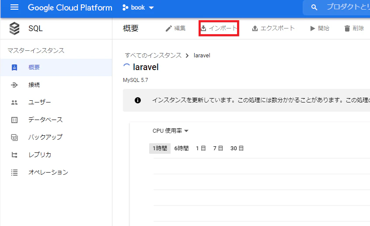Viewport: 370px width, 226px height.
Task: Click the instance updating notice message
Action: click(x=261, y=100)
